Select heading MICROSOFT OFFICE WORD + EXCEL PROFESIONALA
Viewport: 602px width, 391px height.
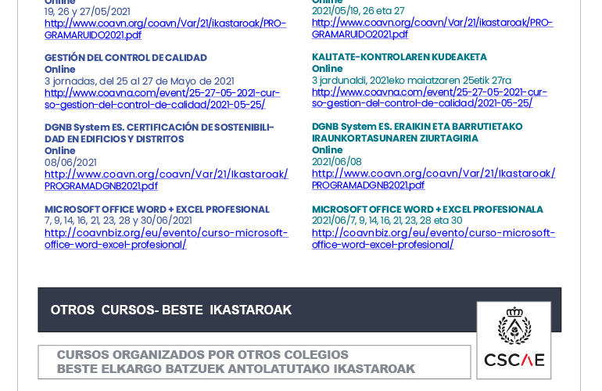pos(428,210)
